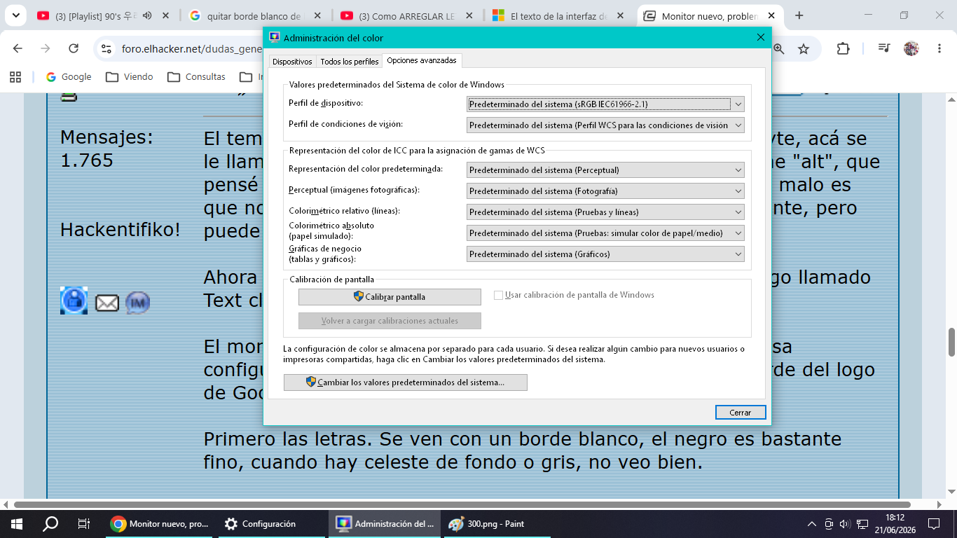Click forum user profile icon
This screenshot has height=538, width=957.
coord(74,301)
